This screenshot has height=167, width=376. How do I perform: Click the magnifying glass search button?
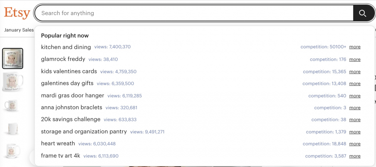[x=362, y=14]
